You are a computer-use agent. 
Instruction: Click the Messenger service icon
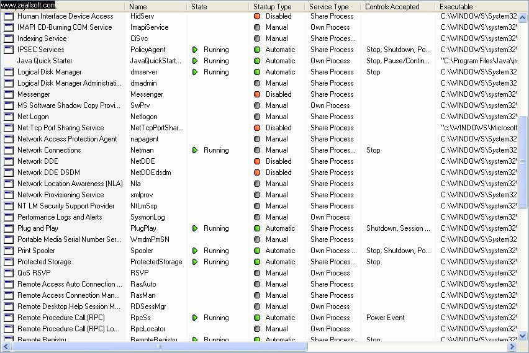click(9, 94)
